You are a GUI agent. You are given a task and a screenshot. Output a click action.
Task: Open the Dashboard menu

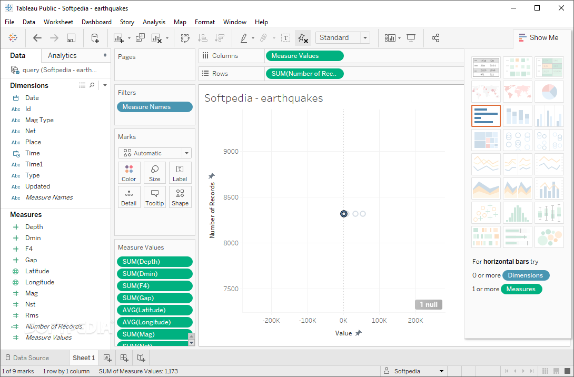pyautogui.click(x=97, y=22)
